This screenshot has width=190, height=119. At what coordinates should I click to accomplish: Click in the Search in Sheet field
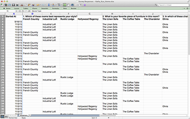coord(174,5)
